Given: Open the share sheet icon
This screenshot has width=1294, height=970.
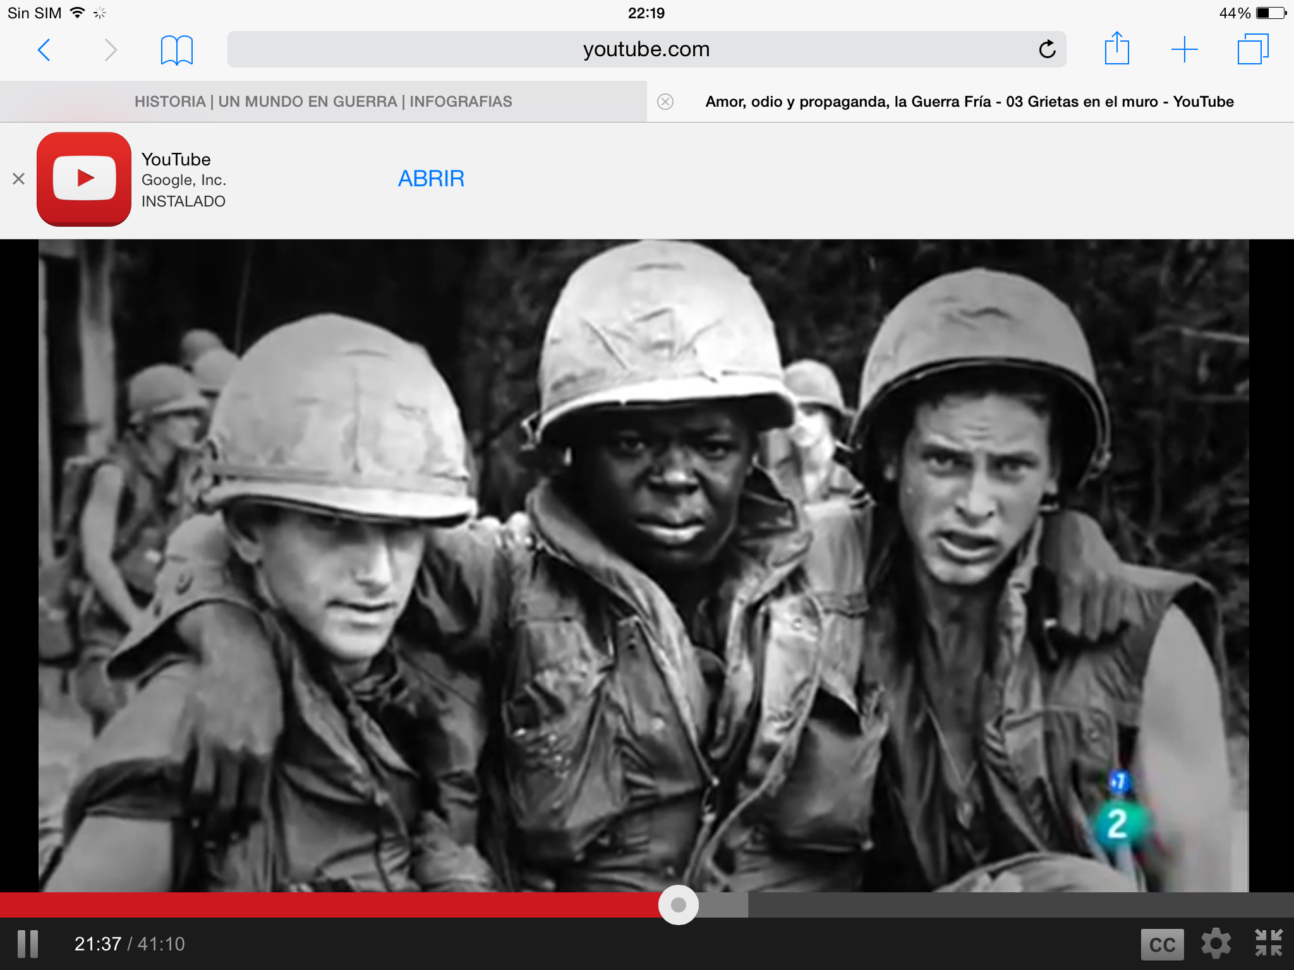Looking at the screenshot, I should pos(1116,48).
